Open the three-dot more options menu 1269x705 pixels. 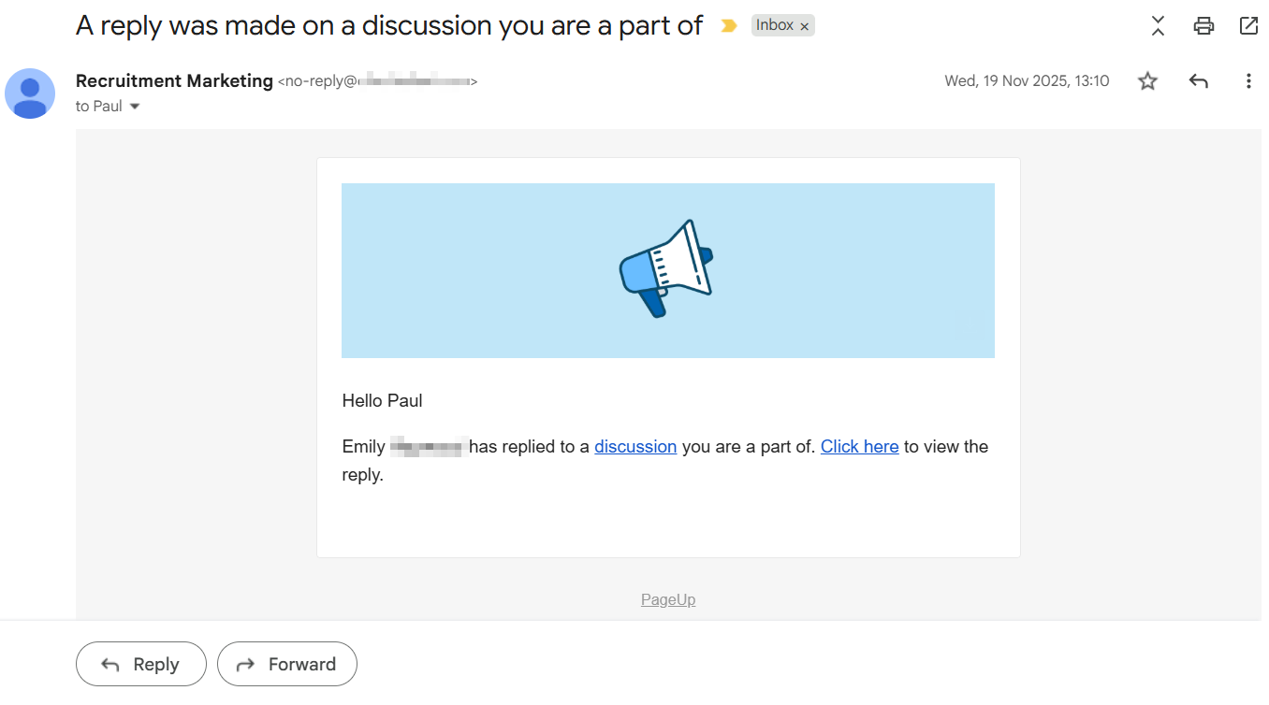[x=1248, y=80]
